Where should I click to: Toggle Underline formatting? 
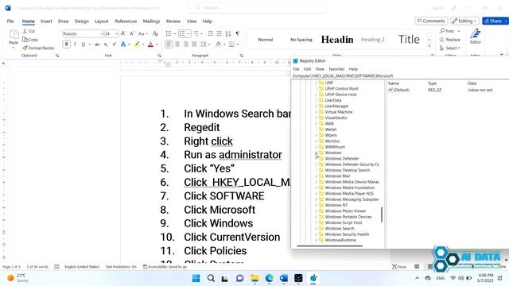pyautogui.click(x=83, y=44)
